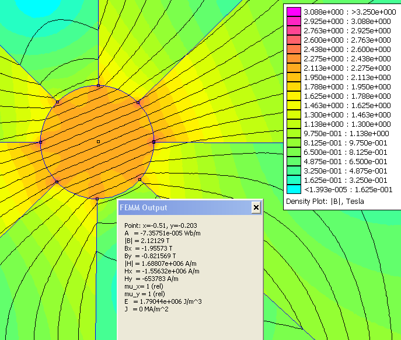Image resolution: width=401 pixels, height=340 pixels.
Task: Click the rightmost node of the circle
Action: 154,142
